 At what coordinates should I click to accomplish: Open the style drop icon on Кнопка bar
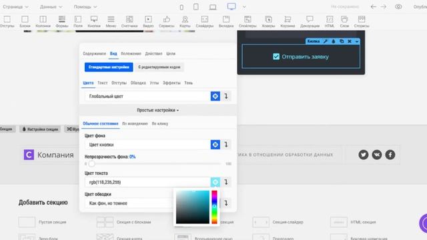coord(334,41)
